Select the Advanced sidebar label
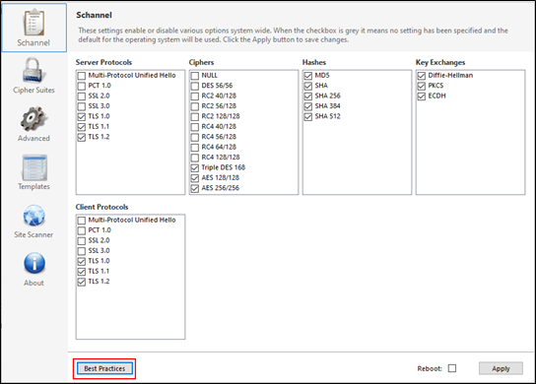 click(x=33, y=138)
